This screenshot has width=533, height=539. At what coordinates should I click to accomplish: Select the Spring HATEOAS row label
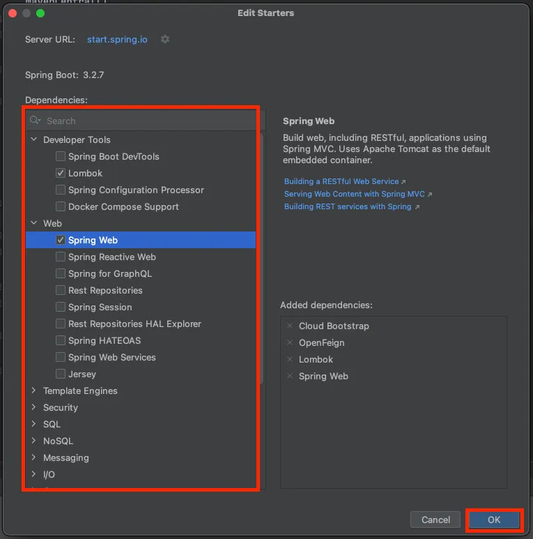[x=105, y=341]
